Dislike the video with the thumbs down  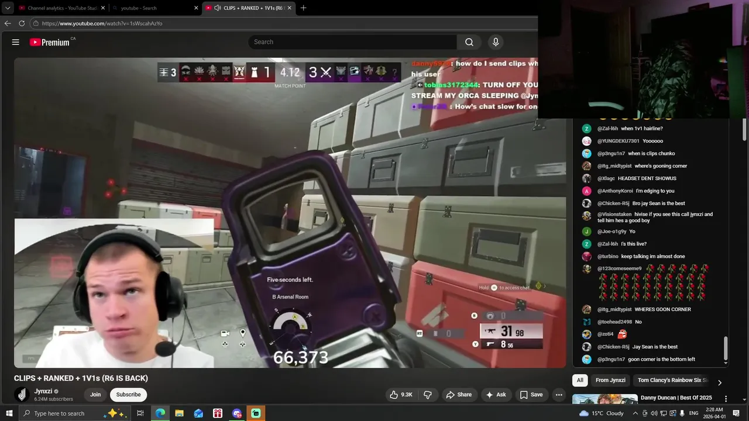click(428, 395)
